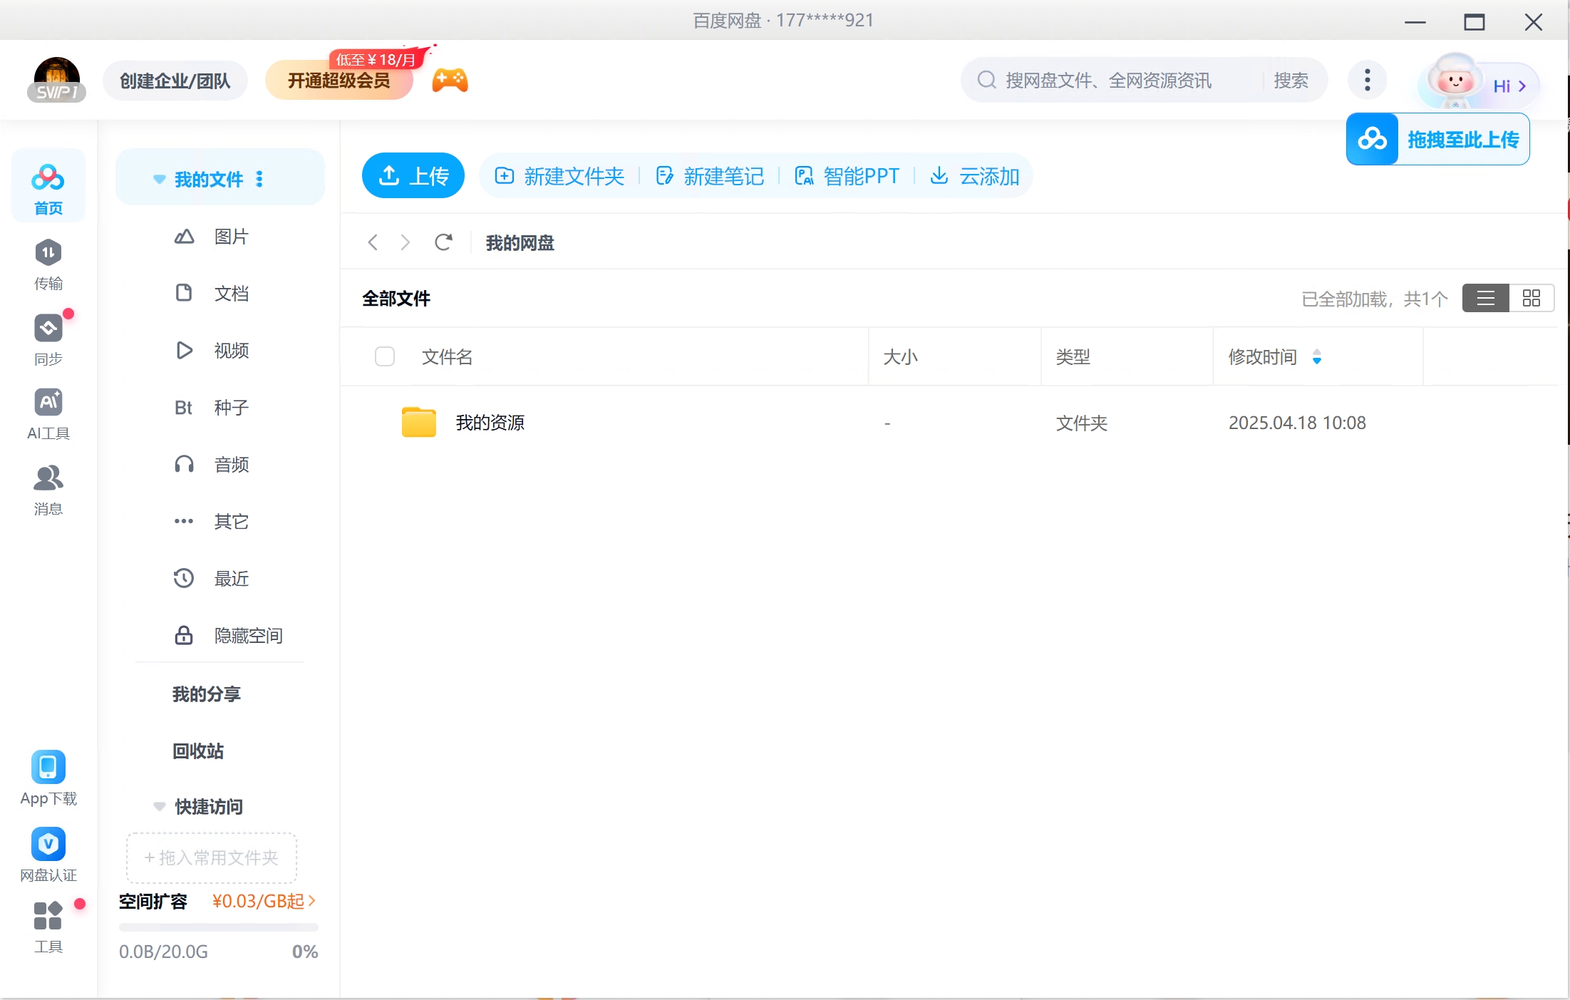This screenshot has height=1000, width=1570.
Task: Click the game controller icon
Action: coord(450,81)
